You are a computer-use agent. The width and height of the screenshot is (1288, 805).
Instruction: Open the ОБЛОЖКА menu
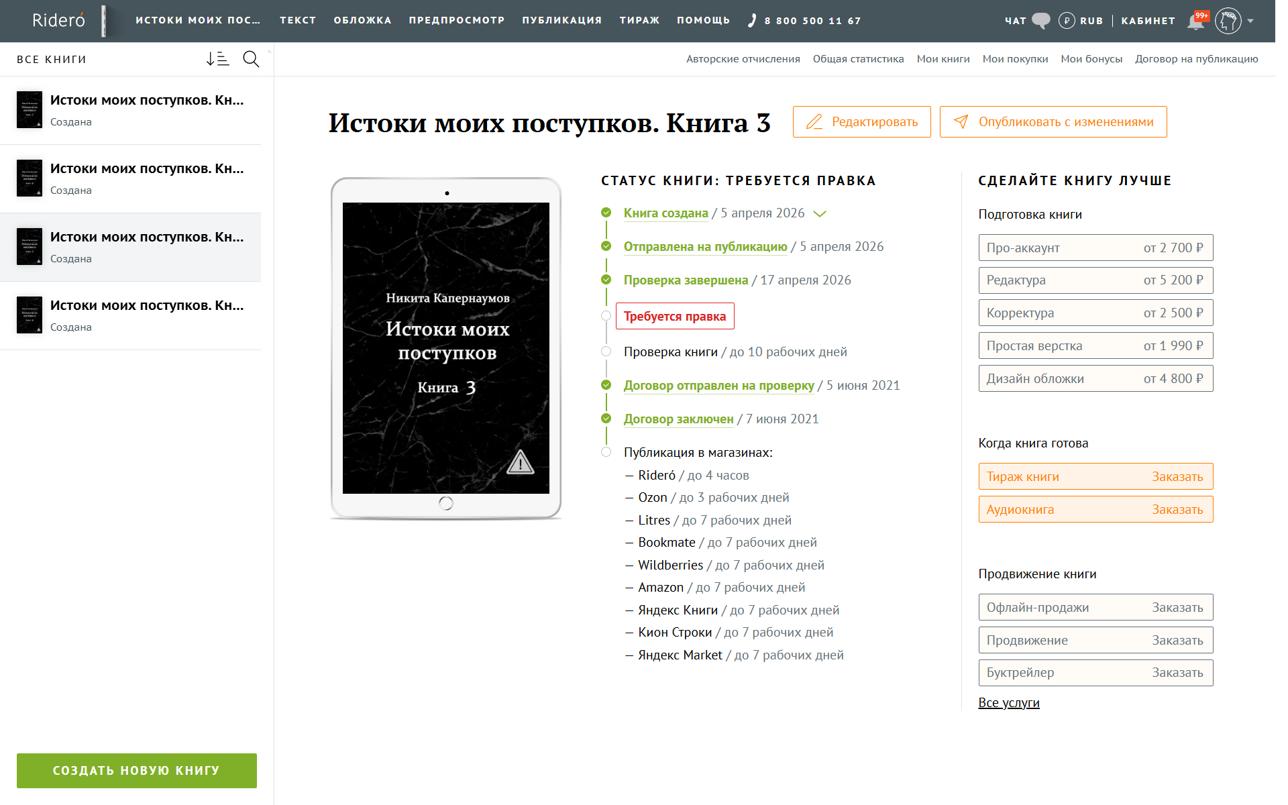pos(362,20)
